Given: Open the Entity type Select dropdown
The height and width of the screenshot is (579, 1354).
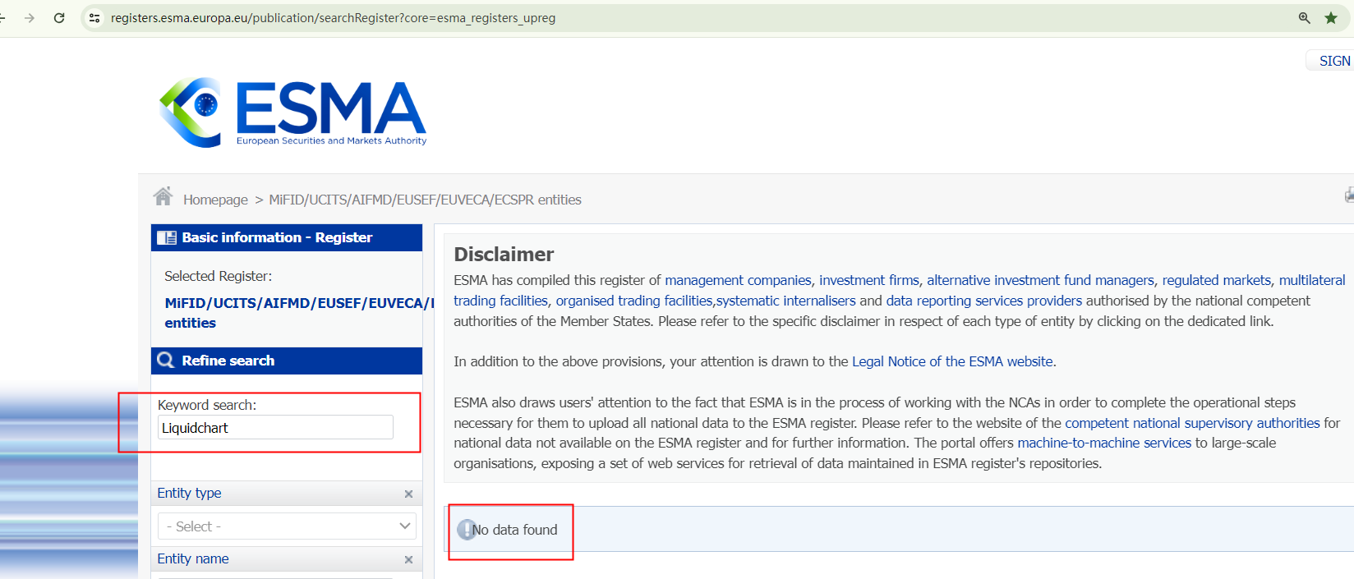Looking at the screenshot, I should 287,526.
